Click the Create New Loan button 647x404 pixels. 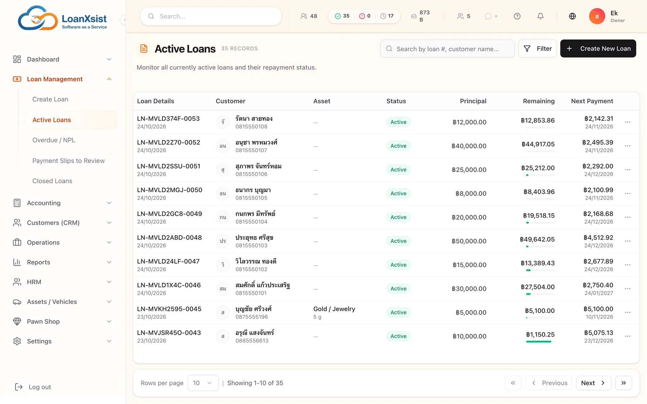(x=598, y=48)
